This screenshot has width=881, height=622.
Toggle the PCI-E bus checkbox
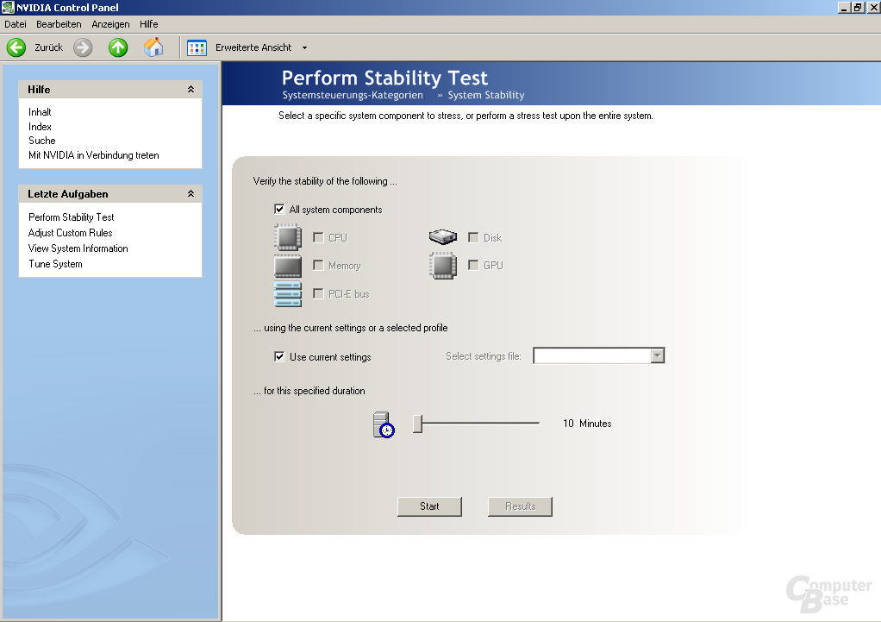point(318,293)
